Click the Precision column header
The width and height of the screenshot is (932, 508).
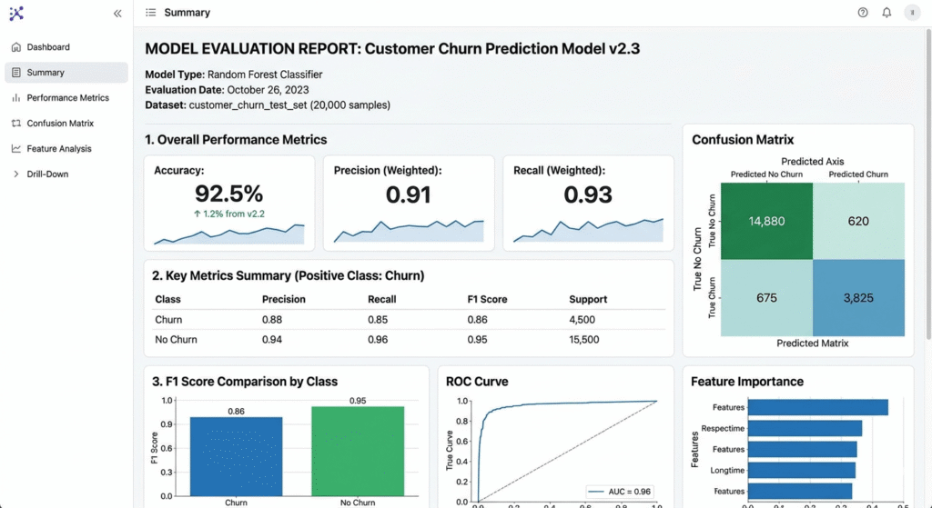[284, 299]
